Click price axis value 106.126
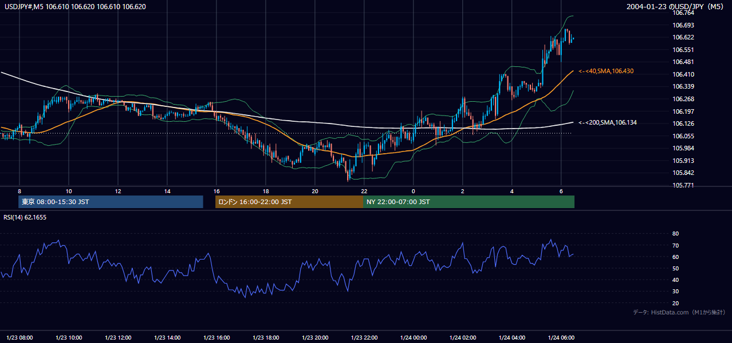This screenshot has width=732, height=343. [683, 123]
